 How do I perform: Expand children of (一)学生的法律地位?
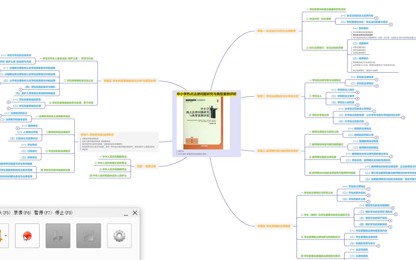click(x=368, y=189)
